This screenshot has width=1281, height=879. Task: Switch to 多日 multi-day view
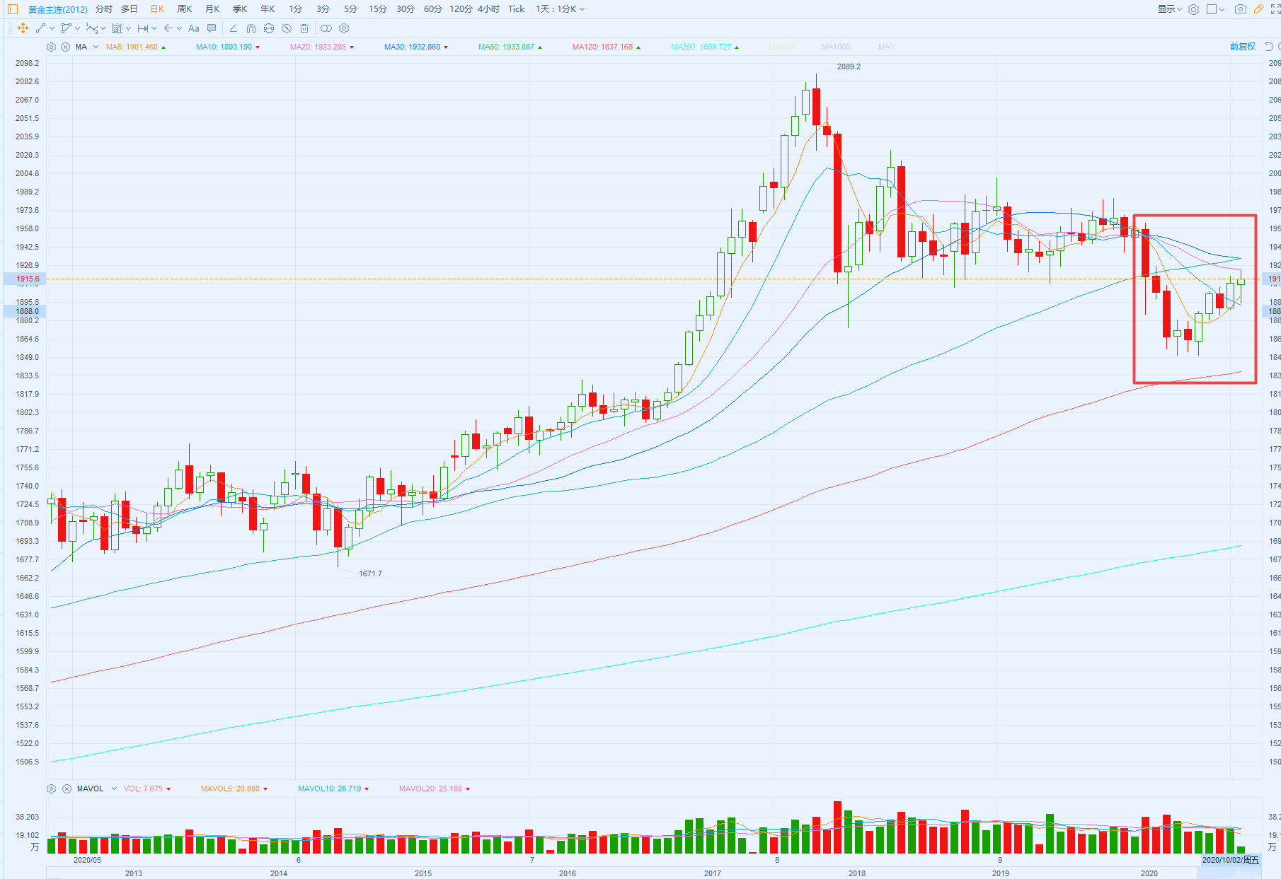tap(129, 9)
